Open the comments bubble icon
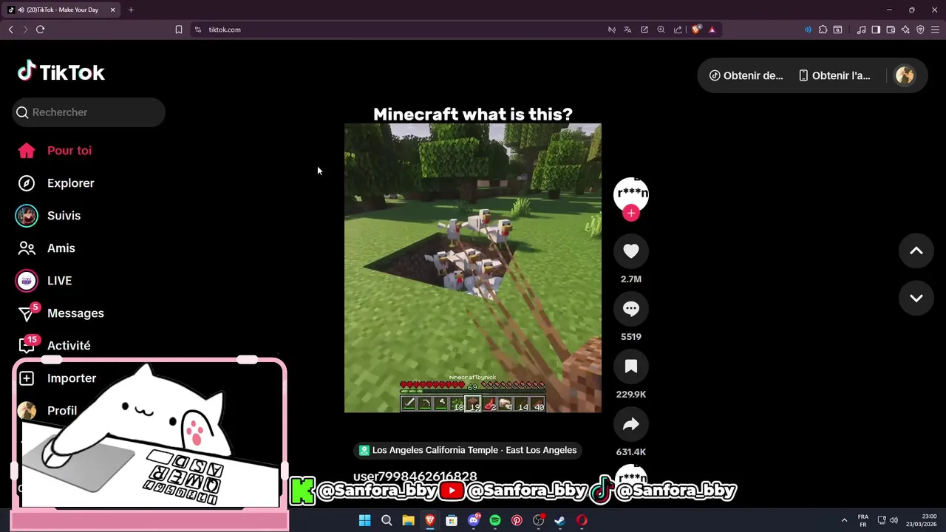The image size is (946, 532). point(631,309)
